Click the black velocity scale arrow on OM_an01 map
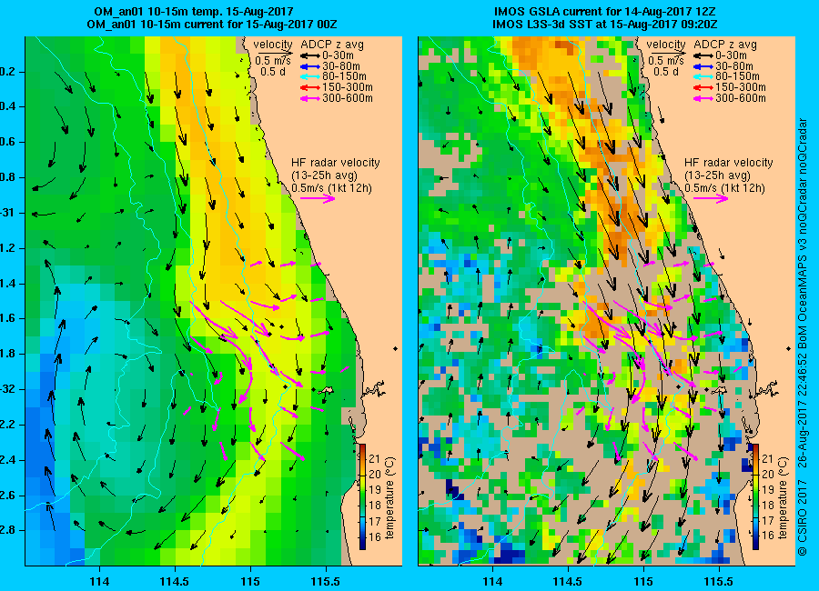 [275, 52]
